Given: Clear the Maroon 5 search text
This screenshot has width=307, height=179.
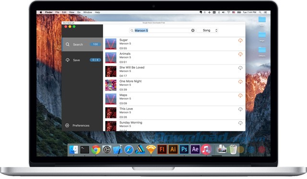Looking at the screenshot, I should [x=193, y=30].
